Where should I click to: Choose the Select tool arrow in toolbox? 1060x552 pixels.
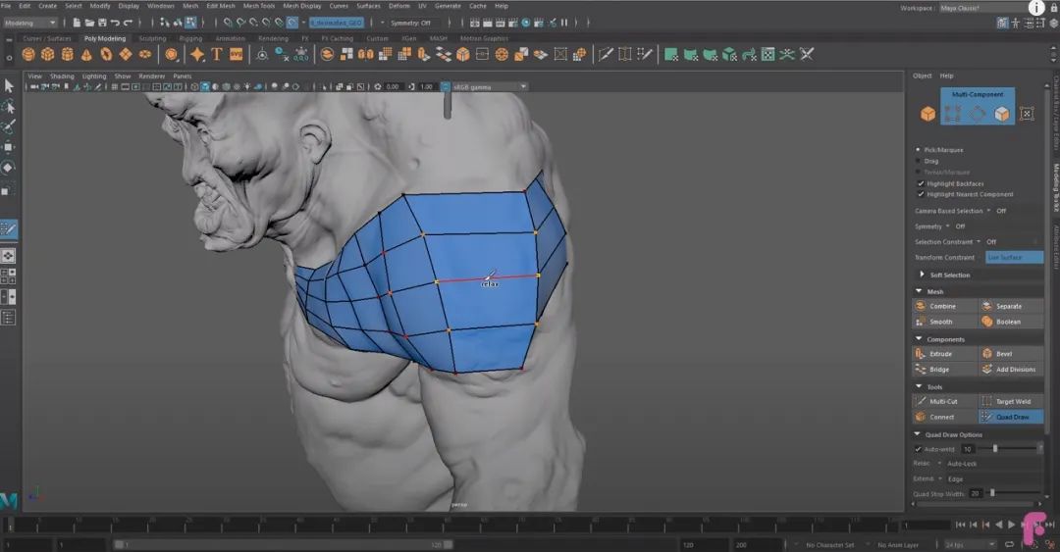[x=8, y=86]
